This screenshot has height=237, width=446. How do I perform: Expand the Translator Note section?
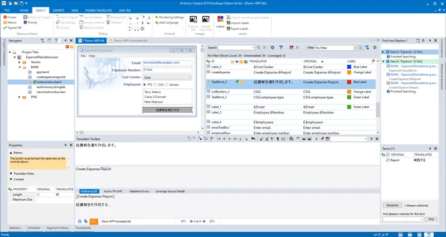pos(11,173)
